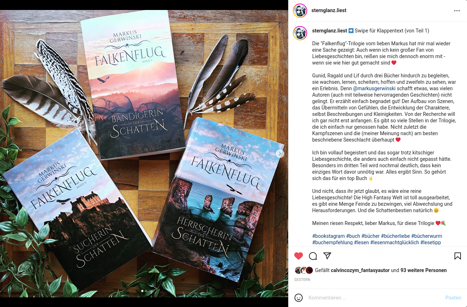Click the liker avatars beside Gefällt
This screenshot has width=467, height=307.
pos(304,270)
